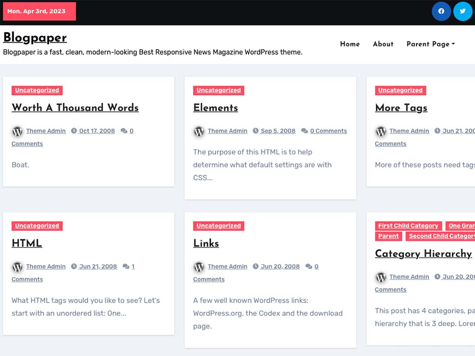Screen dimensions: 475x356
Task: Click author avatar on Worth A Thousand Words
Action: pyautogui.click(x=17, y=131)
